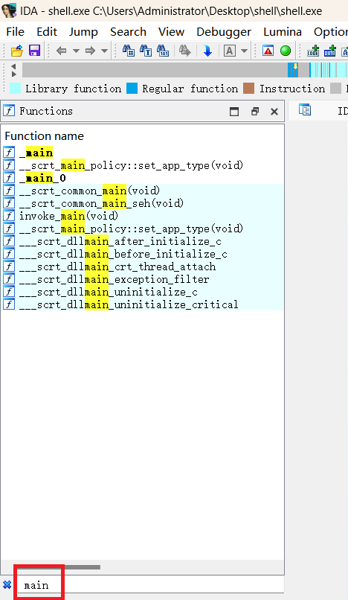
Task: Open the dropdown next to the A icon
Action: 245,51
